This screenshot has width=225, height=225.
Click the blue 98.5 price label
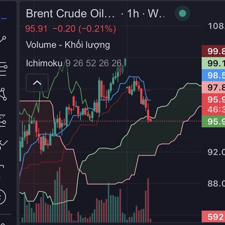coord(213,76)
